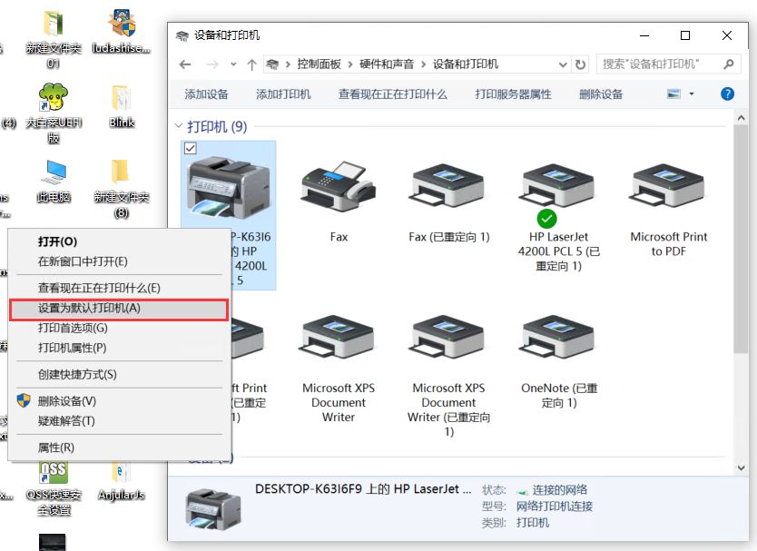Click the search magnifier icon
This screenshot has width=757, height=551.
729,64
